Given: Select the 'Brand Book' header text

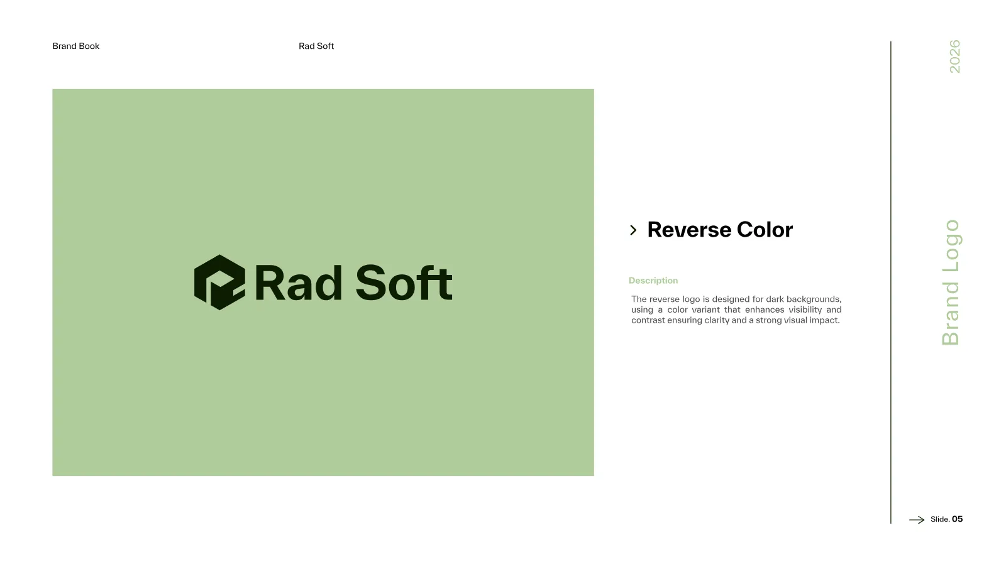Looking at the screenshot, I should coord(76,46).
